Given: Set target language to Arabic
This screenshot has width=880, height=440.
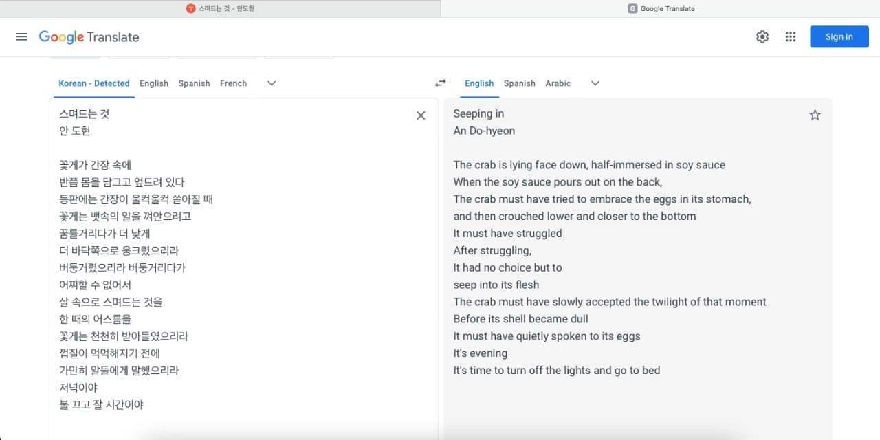Looking at the screenshot, I should (558, 83).
